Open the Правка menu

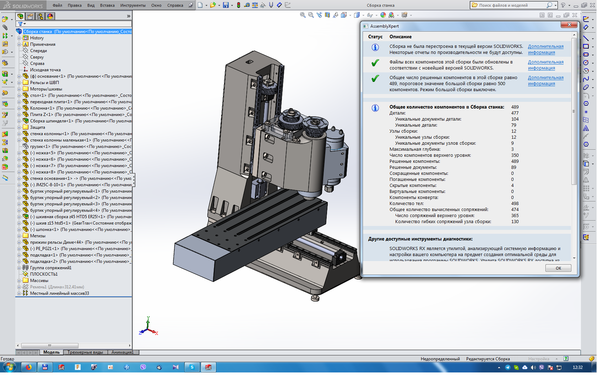point(75,5)
